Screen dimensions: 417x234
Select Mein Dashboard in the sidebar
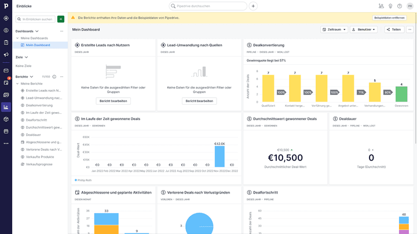pos(38,45)
